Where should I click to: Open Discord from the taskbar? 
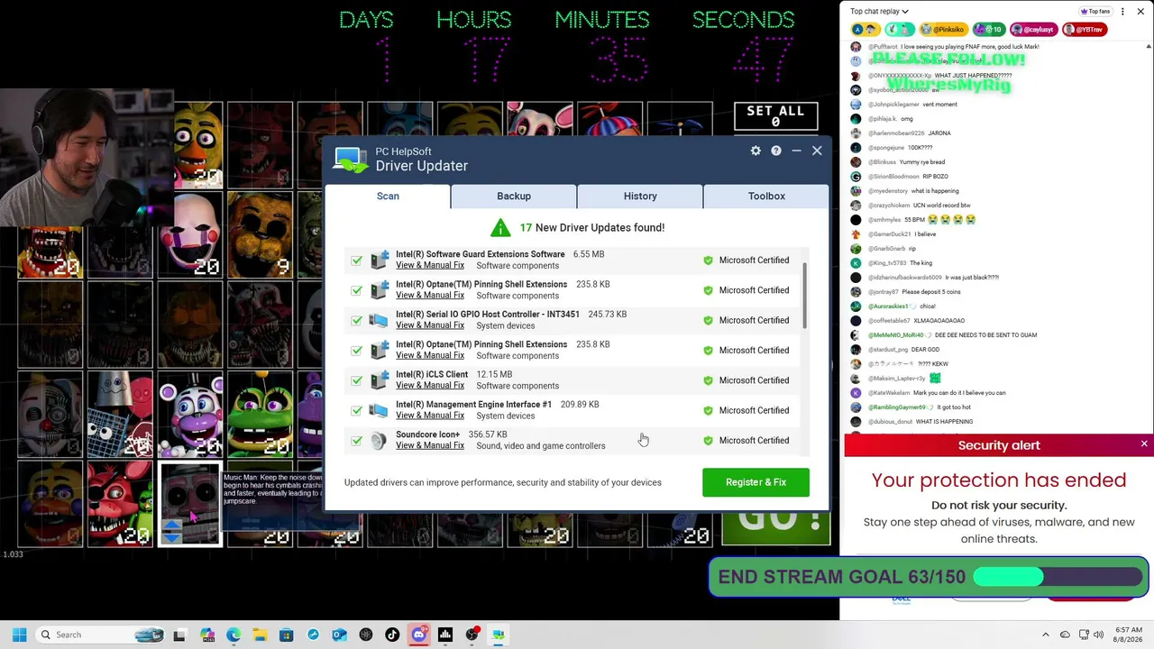pyautogui.click(x=418, y=635)
